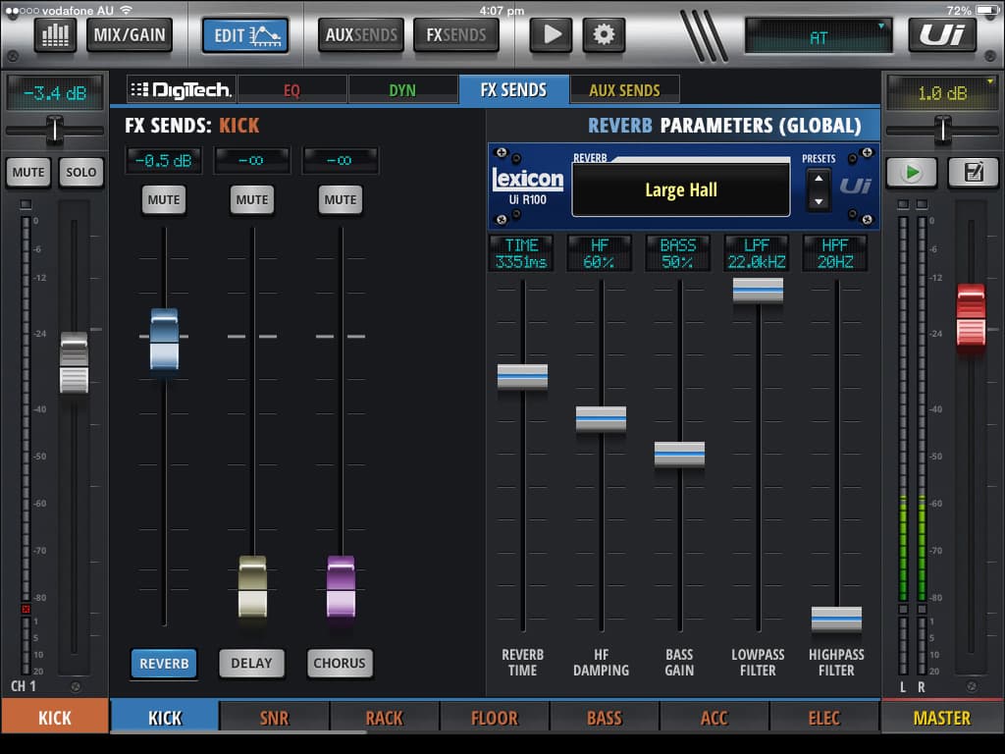Click the -0.5 dB reverb send value
The height and width of the screenshot is (754, 1005).
164,160
